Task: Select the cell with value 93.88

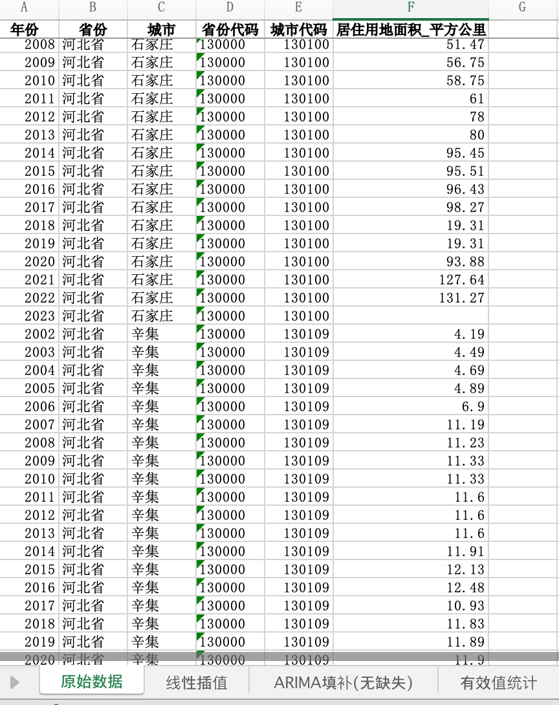Action: coord(411,261)
